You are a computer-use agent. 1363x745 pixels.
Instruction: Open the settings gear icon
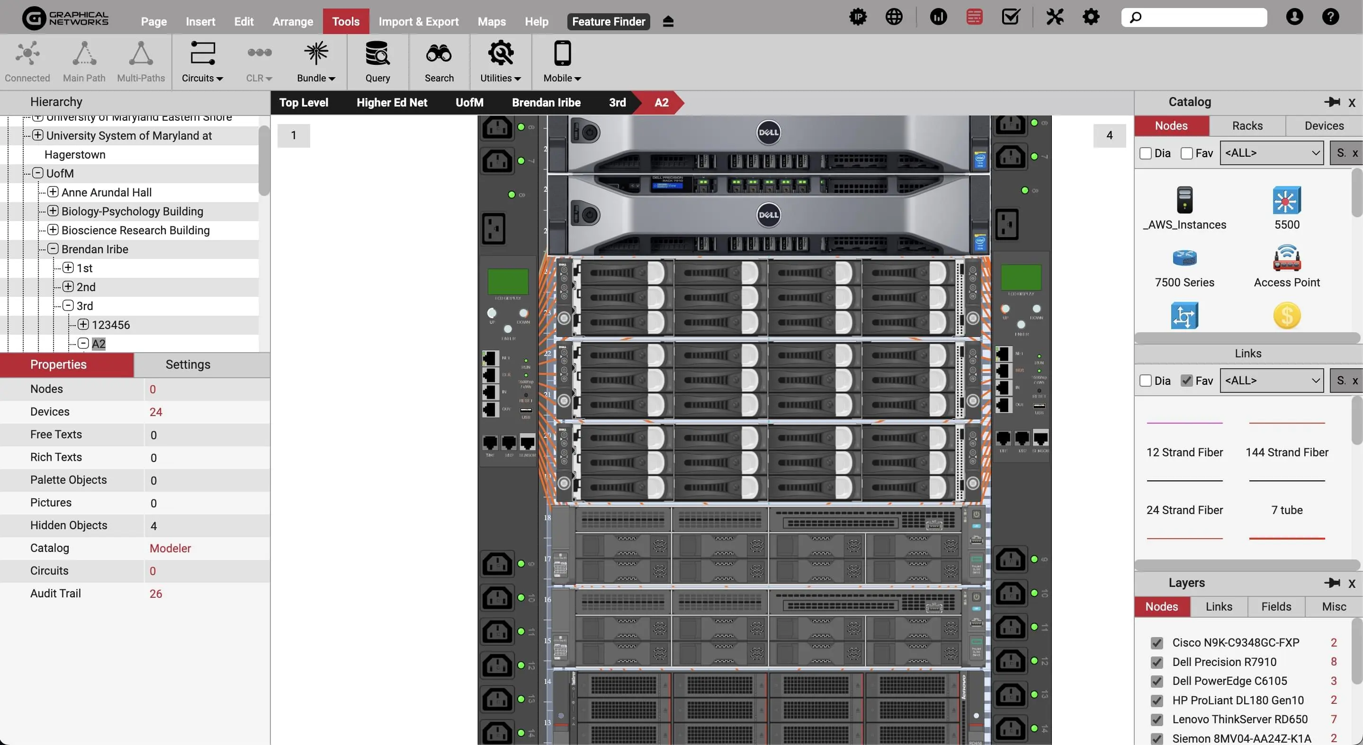[1091, 17]
